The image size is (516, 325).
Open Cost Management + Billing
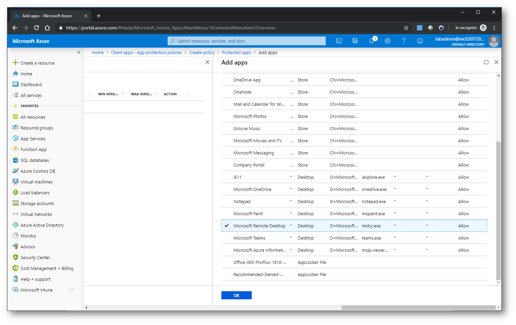pos(47,268)
